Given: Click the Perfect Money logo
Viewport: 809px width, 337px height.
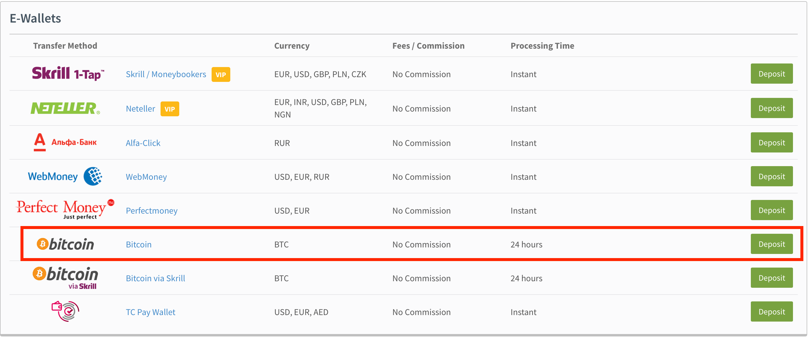Looking at the screenshot, I should (x=65, y=209).
